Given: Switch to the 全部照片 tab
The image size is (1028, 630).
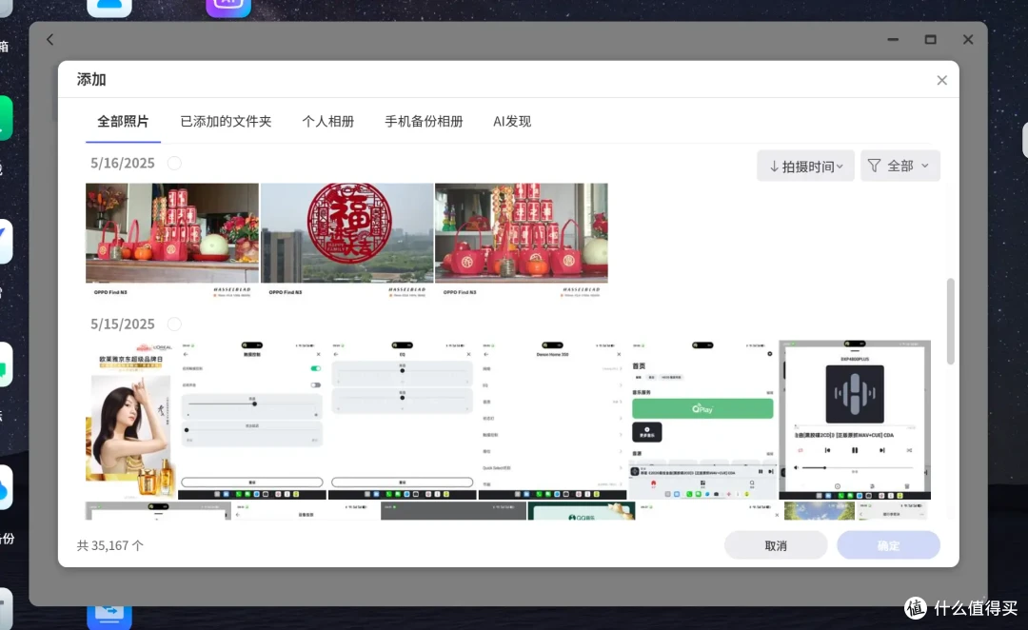Looking at the screenshot, I should coord(123,121).
